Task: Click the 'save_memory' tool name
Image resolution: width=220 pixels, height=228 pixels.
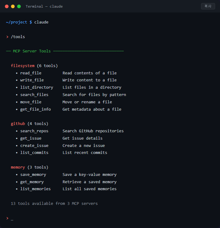Action: tap(33, 175)
